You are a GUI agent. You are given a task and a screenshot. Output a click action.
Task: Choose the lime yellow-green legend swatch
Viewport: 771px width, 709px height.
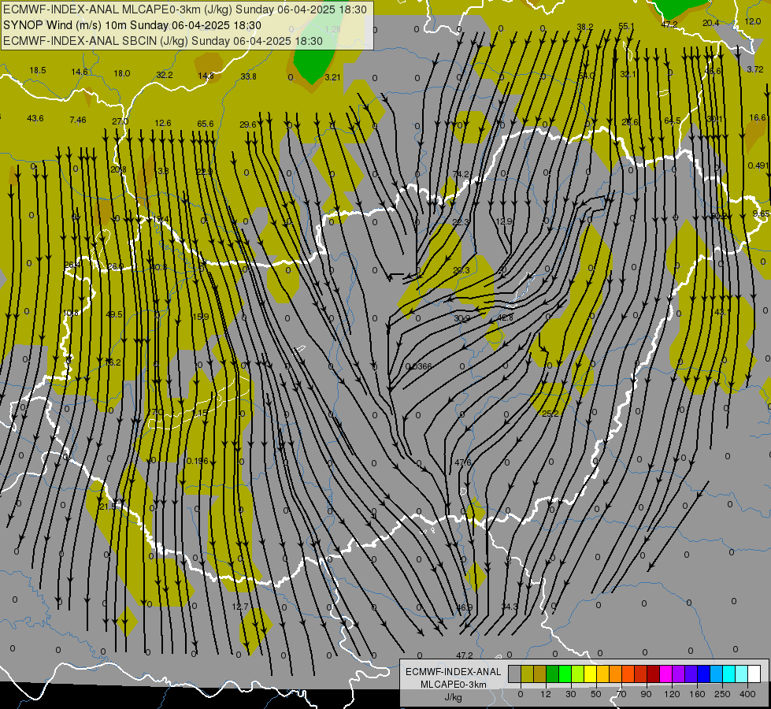578,674
